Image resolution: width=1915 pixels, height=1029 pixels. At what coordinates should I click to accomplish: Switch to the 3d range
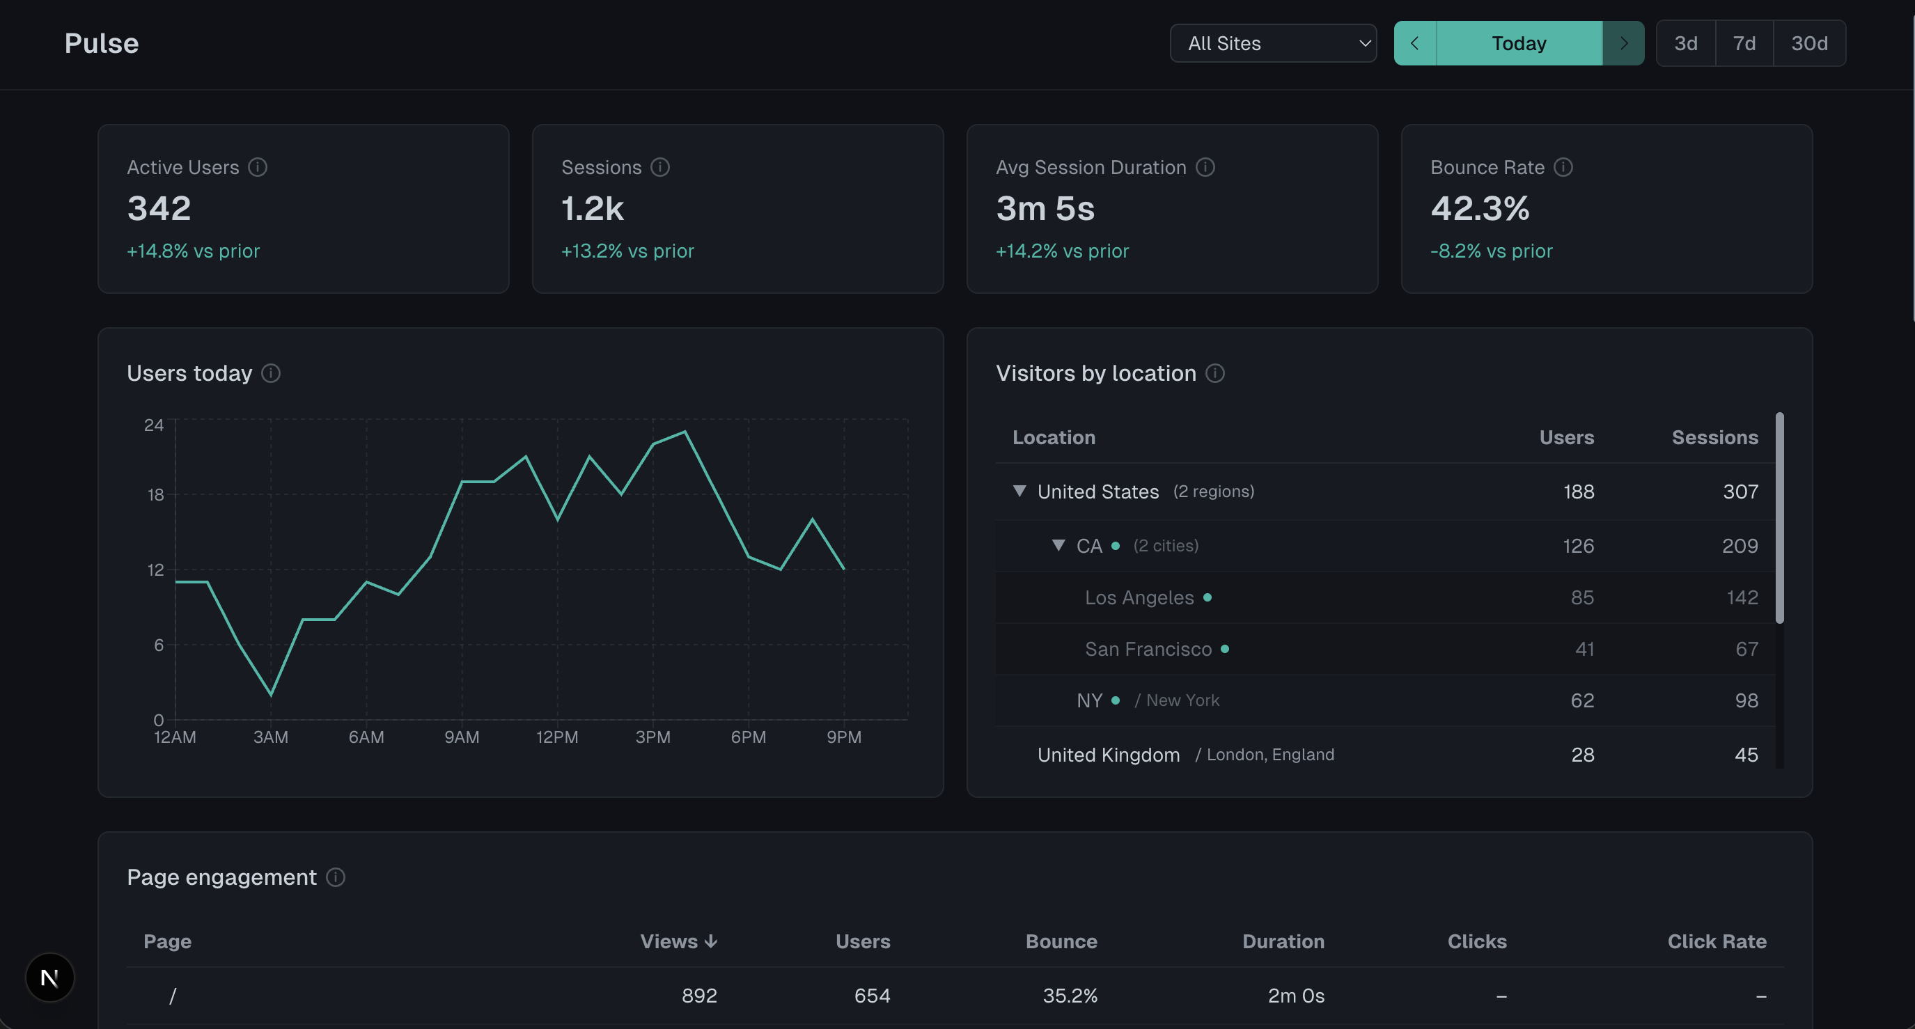coord(1685,43)
